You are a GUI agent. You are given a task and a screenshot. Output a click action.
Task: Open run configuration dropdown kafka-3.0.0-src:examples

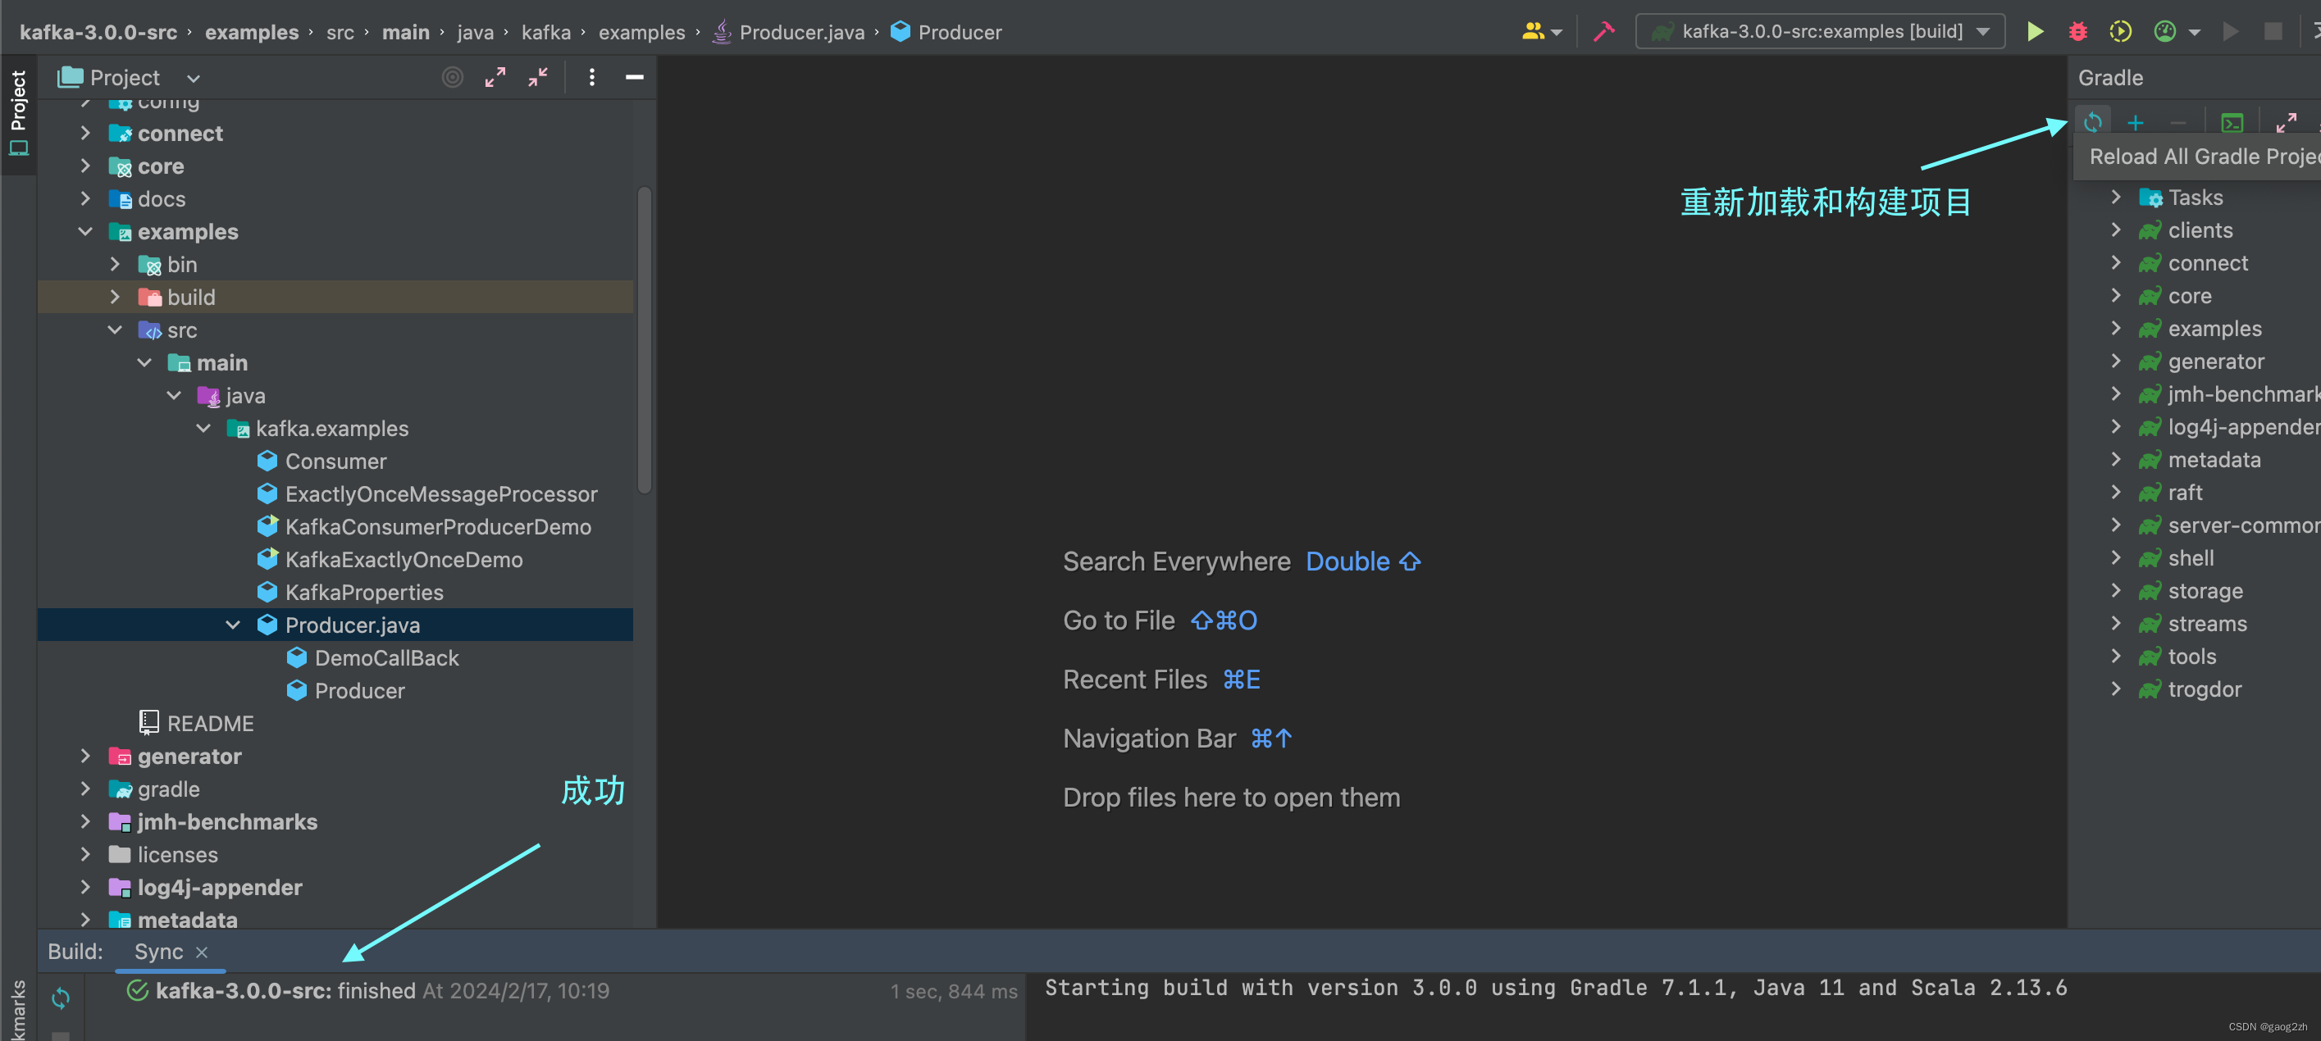pyautogui.click(x=1819, y=31)
